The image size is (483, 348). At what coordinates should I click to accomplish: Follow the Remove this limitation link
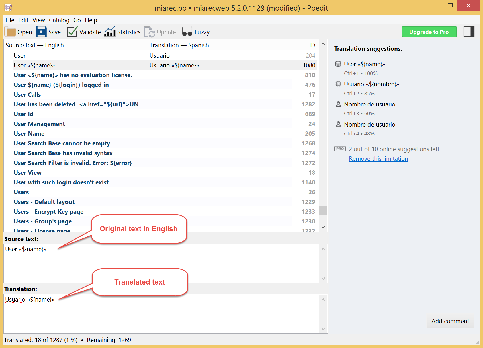378,159
